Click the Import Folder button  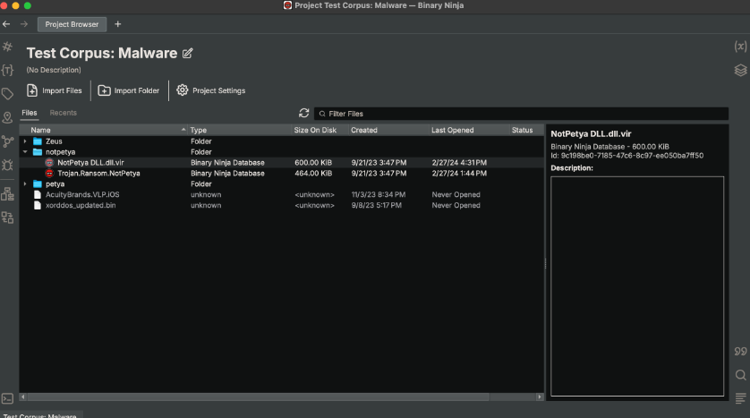(x=129, y=90)
